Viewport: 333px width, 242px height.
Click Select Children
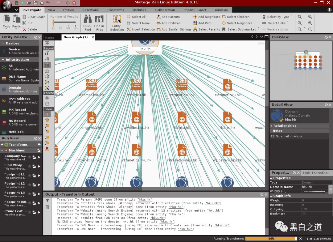(236, 17)
